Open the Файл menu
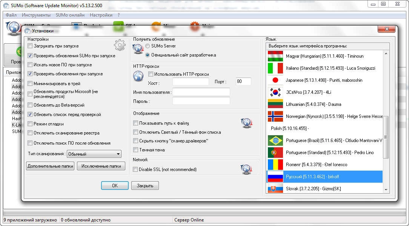This screenshot has height=226, width=409. (11, 15)
